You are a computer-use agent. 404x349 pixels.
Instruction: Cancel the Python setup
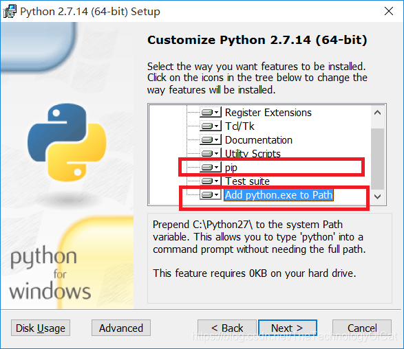[362, 328]
